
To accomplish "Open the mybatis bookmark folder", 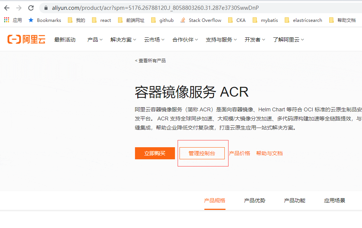I will pos(265,20).
